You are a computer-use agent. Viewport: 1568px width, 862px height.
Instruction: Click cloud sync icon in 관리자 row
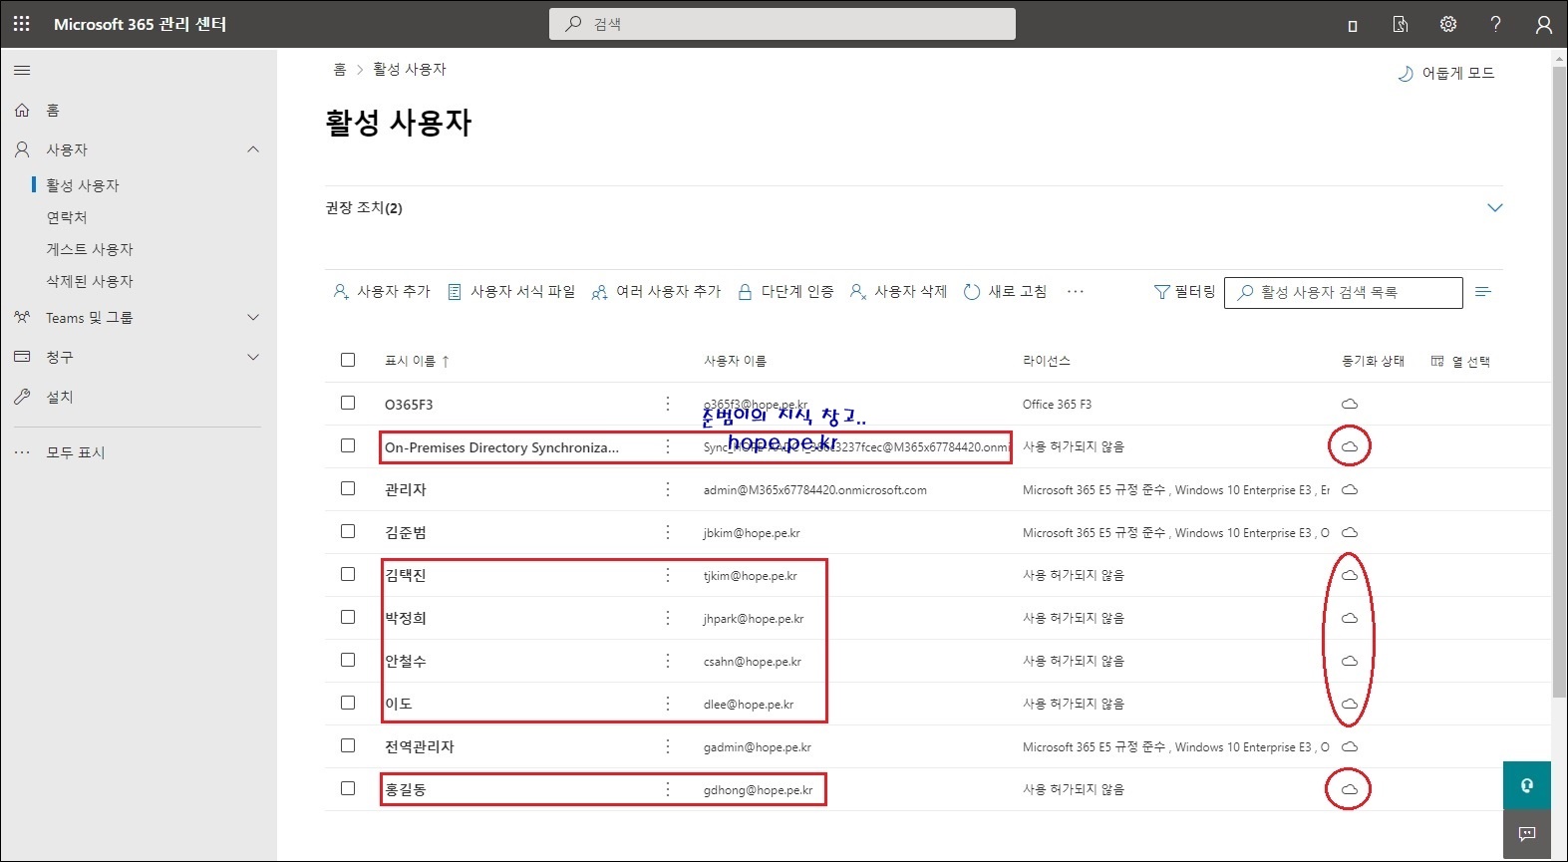pyautogui.click(x=1350, y=489)
